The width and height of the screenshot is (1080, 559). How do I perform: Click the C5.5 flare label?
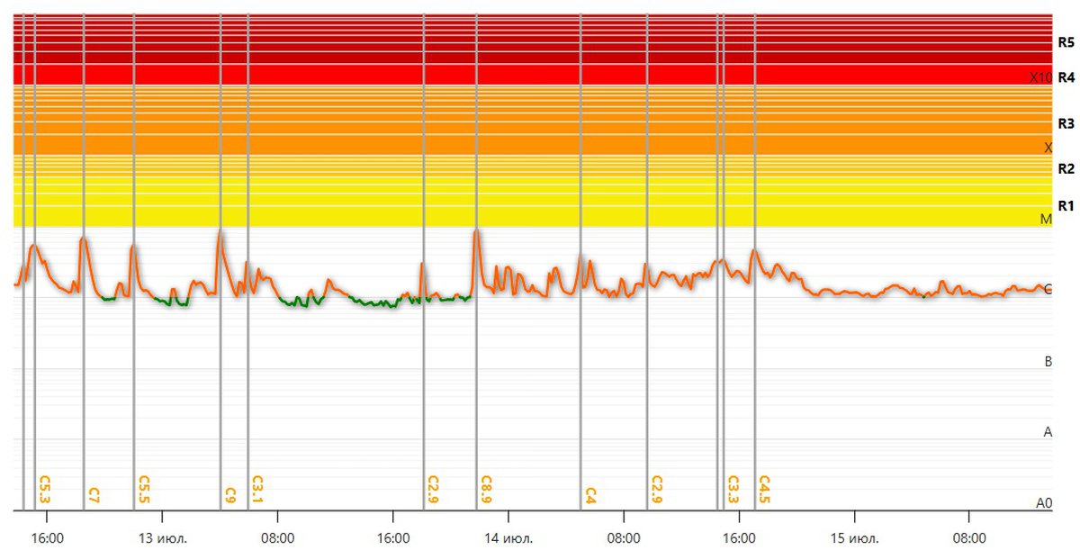click(x=144, y=490)
